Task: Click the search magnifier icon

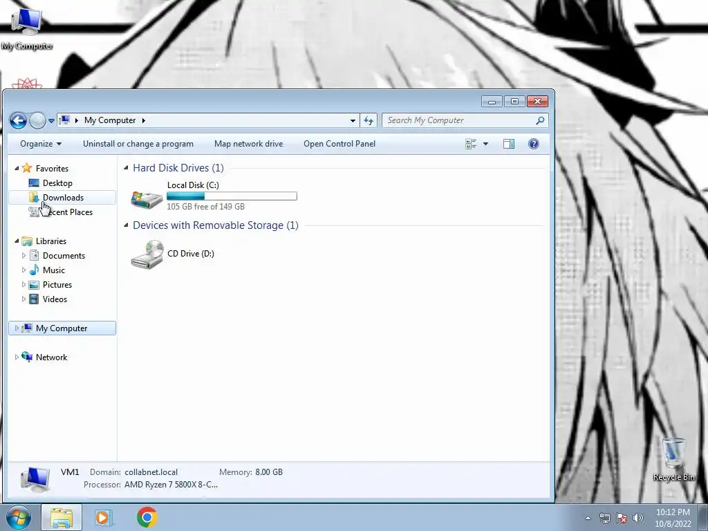Action: pos(540,120)
